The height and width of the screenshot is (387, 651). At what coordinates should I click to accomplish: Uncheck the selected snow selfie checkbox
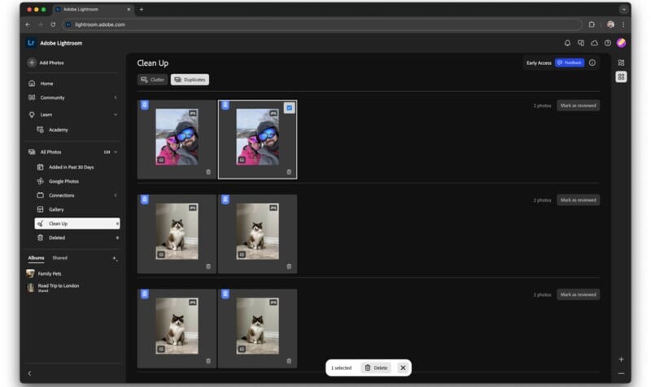click(290, 107)
